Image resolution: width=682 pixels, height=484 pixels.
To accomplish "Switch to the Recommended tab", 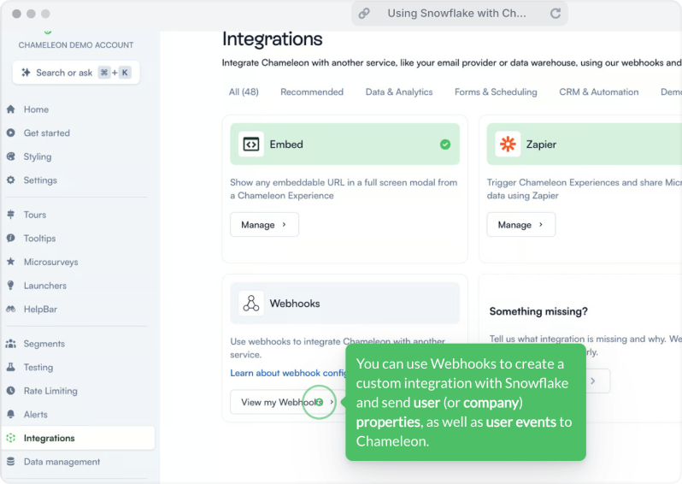I will tap(312, 91).
